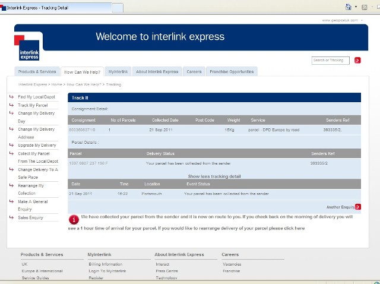The height and width of the screenshot is (284, 380).
Task: Open Track My Parcel sidebar link
Action: coord(33,105)
